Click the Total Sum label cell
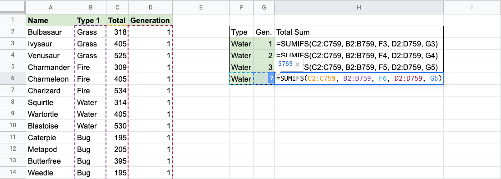Image resolution: width=501 pixels, height=179 pixels. 359,32
